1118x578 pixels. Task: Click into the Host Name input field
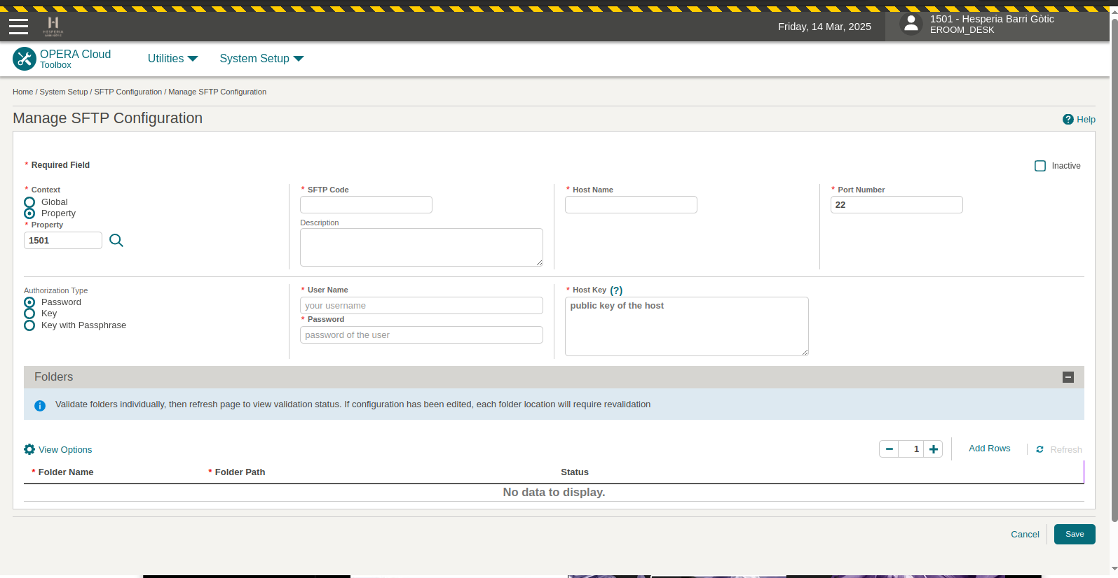pos(631,205)
